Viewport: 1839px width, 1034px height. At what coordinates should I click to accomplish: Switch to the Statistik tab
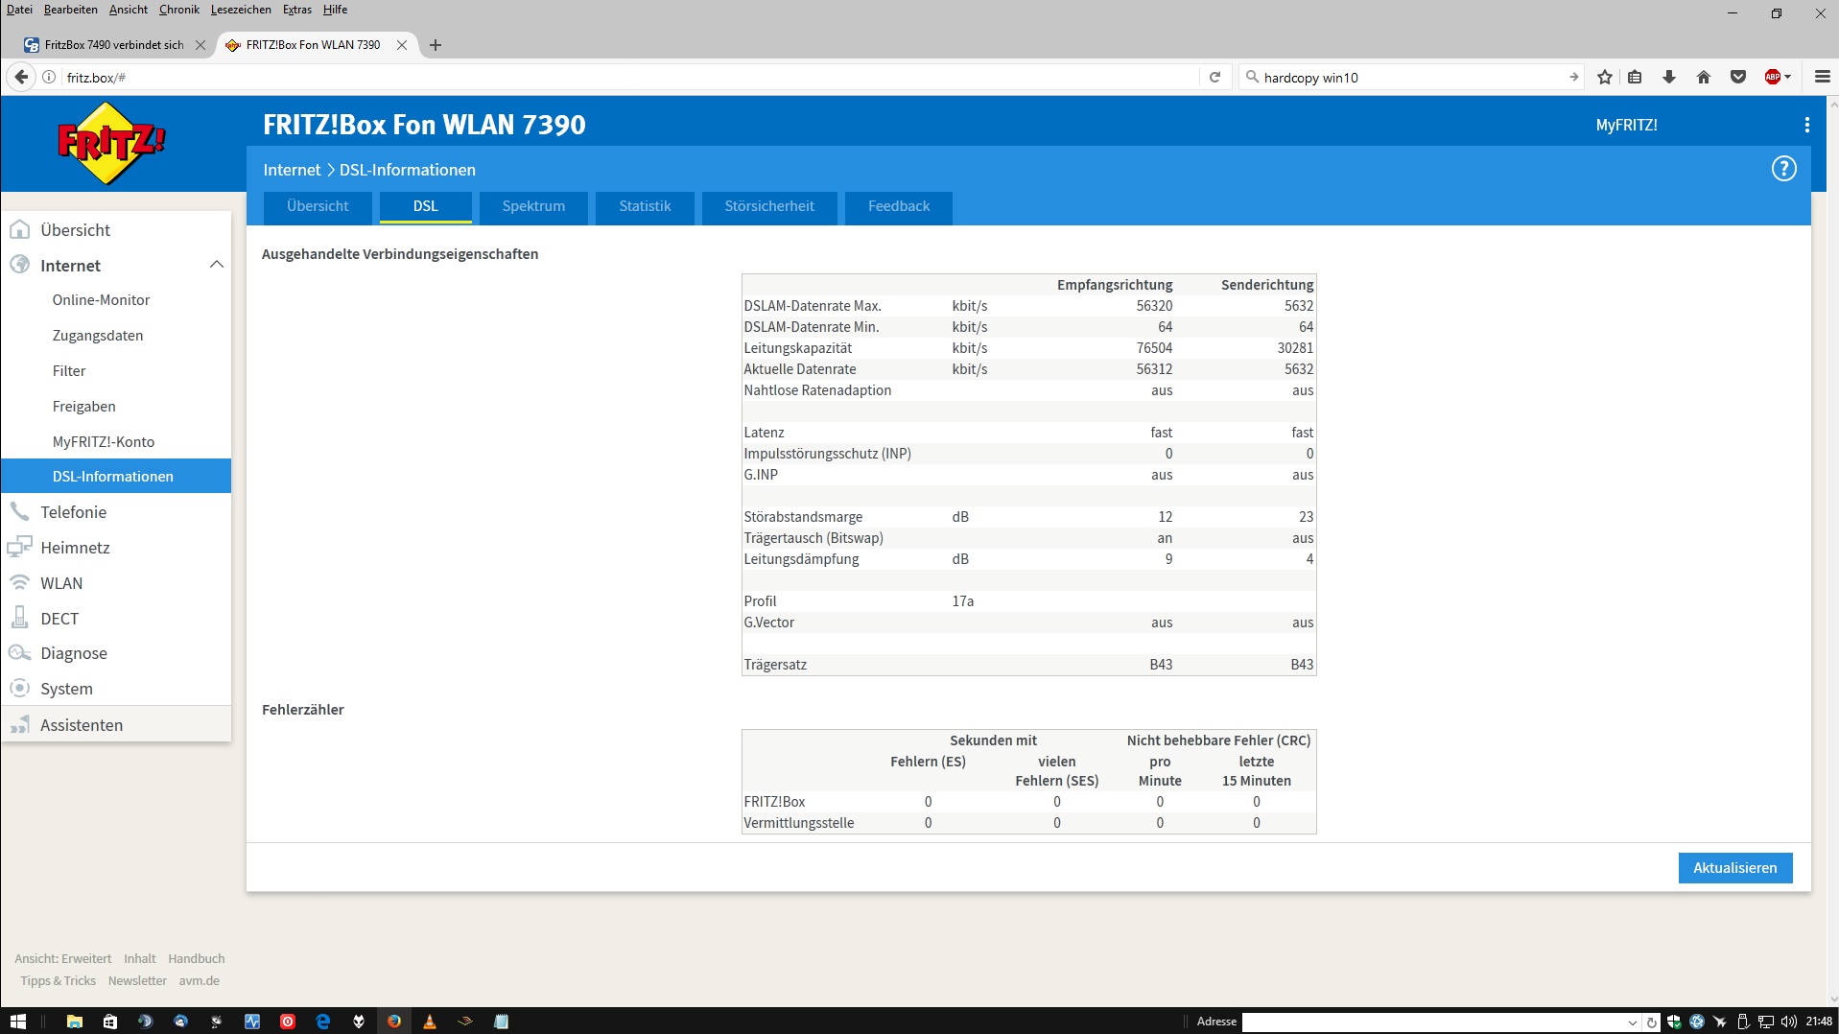point(645,206)
